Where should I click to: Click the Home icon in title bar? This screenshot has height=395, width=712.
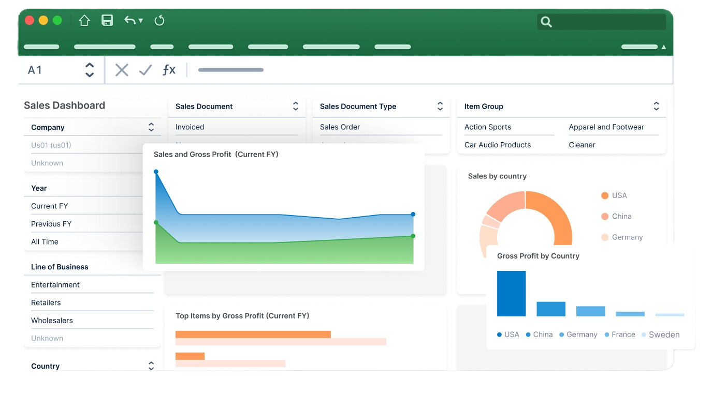[84, 21]
